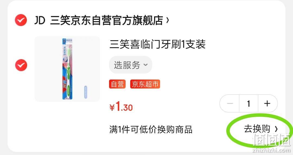Click the JD logo beside store name
Screen dimensions: 293x155
click(40, 20)
